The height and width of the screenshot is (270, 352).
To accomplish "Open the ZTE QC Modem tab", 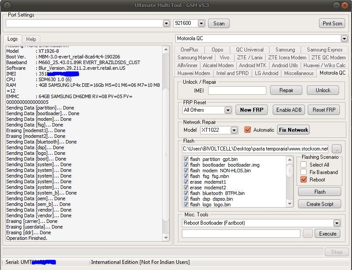I will coord(328,58).
